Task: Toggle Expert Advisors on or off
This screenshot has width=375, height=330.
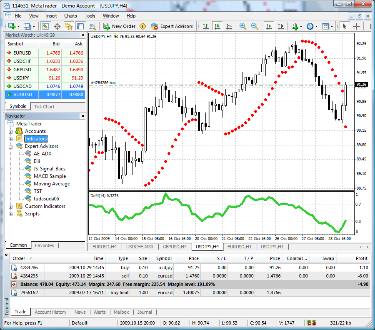Action: pyautogui.click(x=172, y=26)
